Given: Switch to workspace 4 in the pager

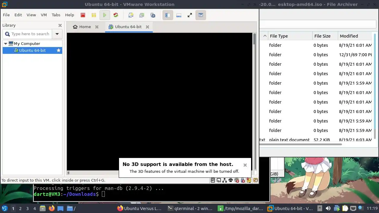Looking at the screenshot, I should click(34, 209).
